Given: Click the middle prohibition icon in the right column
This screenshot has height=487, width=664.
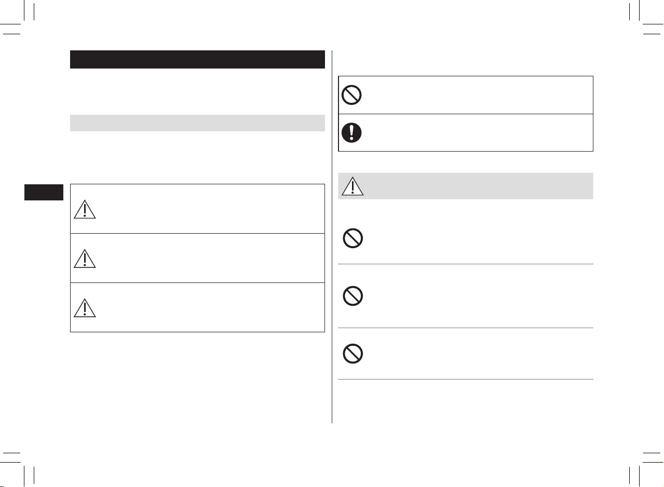Looking at the screenshot, I should pyautogui.click(x=353, y=296).
